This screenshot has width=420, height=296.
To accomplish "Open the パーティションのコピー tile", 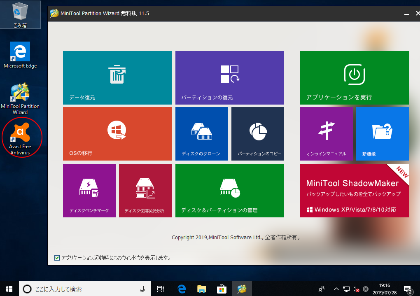I will [x=257, y=133].
